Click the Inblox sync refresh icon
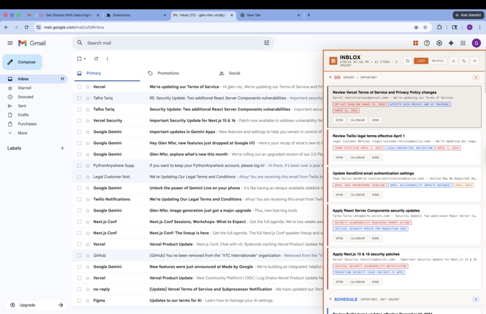Image resolution: width=486 pixels, height=314 pixels. [407, 61]
